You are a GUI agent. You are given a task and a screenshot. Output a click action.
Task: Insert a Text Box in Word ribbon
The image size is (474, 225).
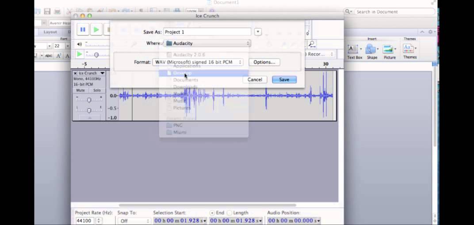(x=354, y=52)
